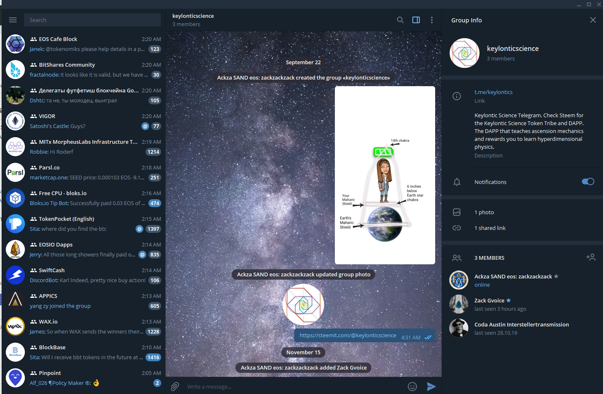The image size is (603, 394).
Task: Click the keylonticscience group avatar in Group Info
Action: click(464, 53)
